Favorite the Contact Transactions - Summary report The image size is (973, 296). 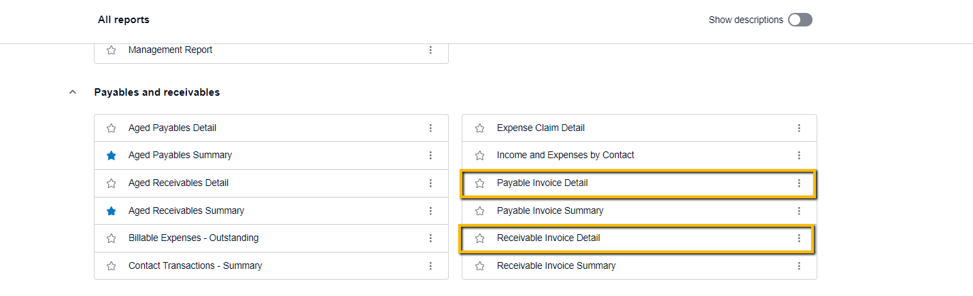[x=112, y=266]
